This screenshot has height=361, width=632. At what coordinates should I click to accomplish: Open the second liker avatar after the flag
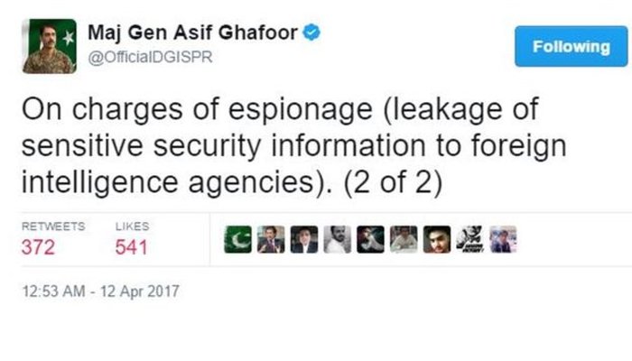[x=270, y=239]
